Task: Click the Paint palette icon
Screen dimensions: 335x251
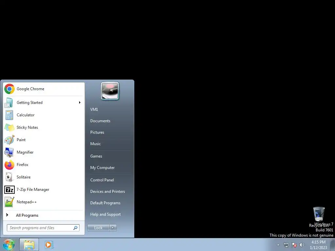Action: tap(9, 140)
